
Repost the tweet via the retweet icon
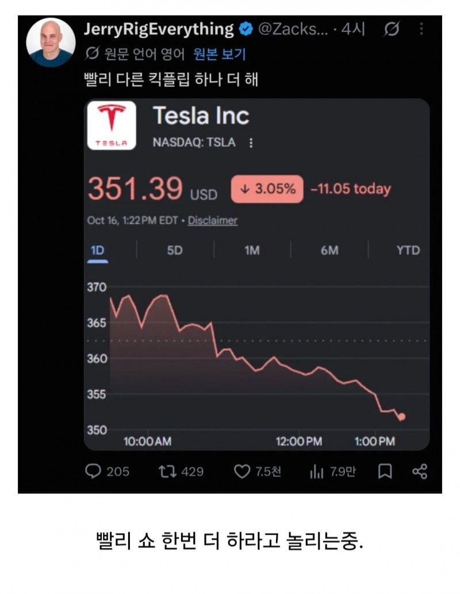pos(167,472)
